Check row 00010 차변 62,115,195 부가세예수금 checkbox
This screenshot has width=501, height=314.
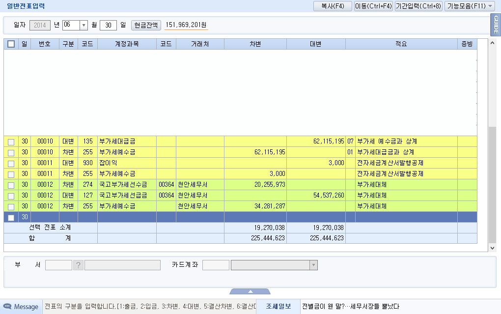click(11, 152)
